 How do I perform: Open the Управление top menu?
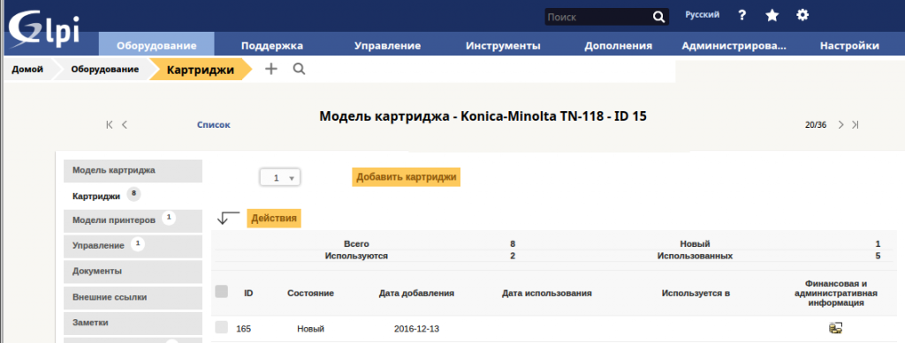point(387,46)
